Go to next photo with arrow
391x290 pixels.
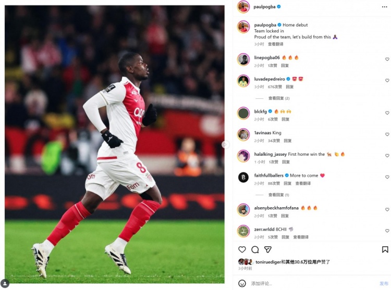(225, 144)
